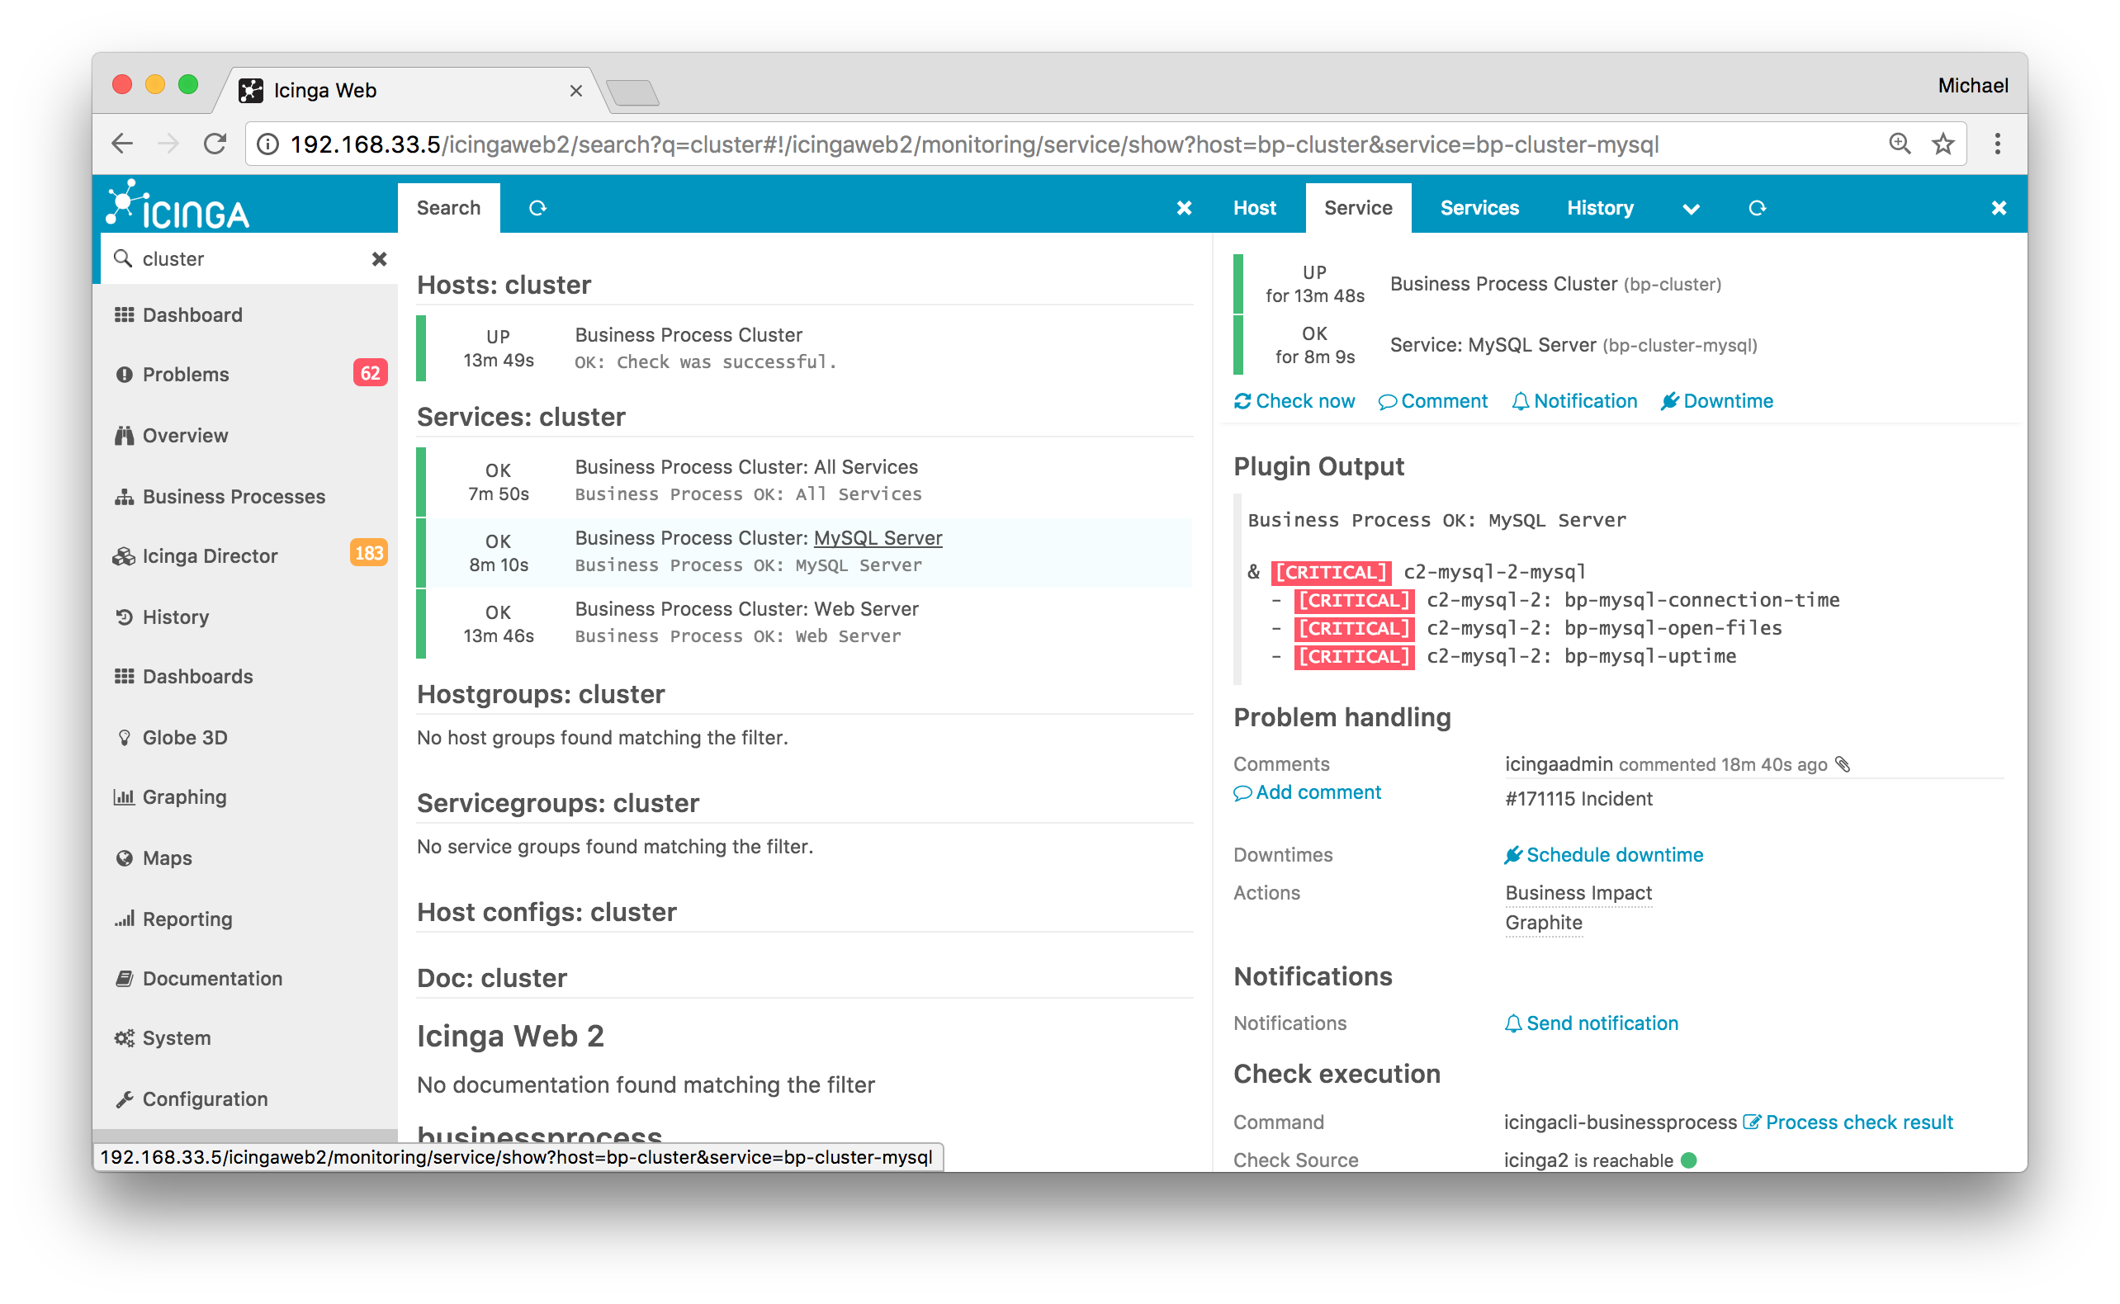Open a new browser tab
This screenshot has width=2120, height=1304.
pos(632,92)
